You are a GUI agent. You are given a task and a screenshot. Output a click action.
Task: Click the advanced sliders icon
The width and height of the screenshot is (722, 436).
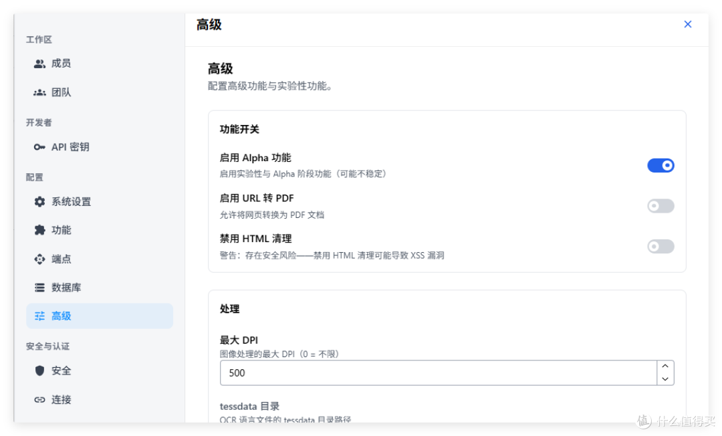39,316
